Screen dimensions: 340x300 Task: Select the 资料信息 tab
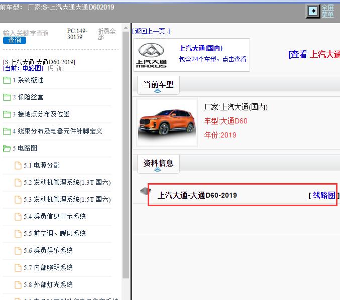pos(158,164)
